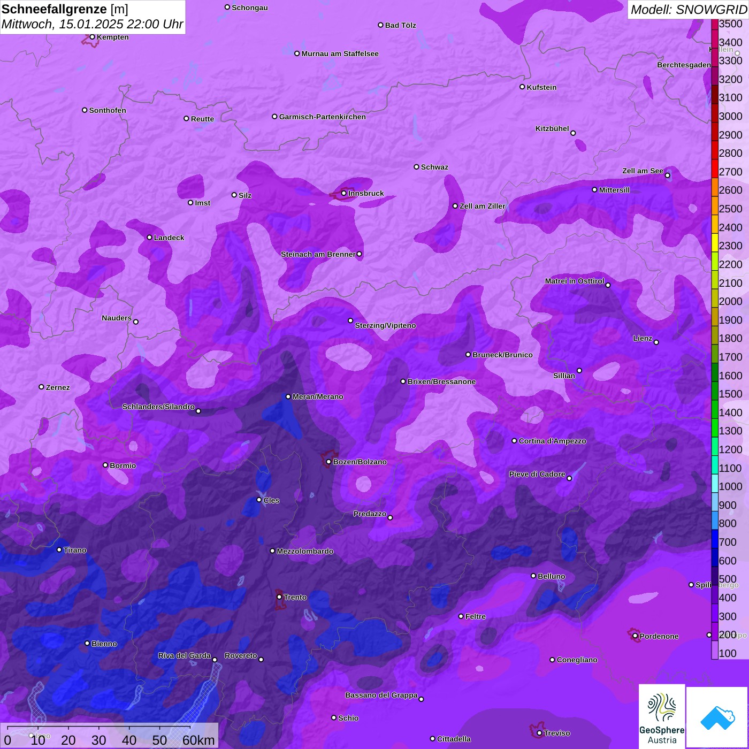Click the Riva del Garda label

pyautogui.click(x=185, y=655)
